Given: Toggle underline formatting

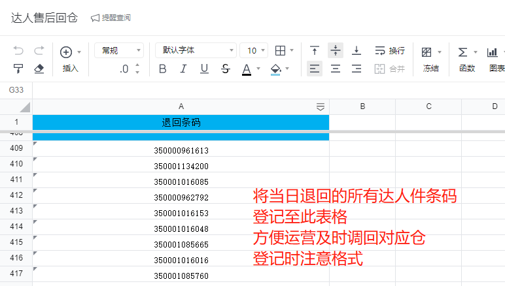Looking at the screenshot, I should click(x=204, y=69).
